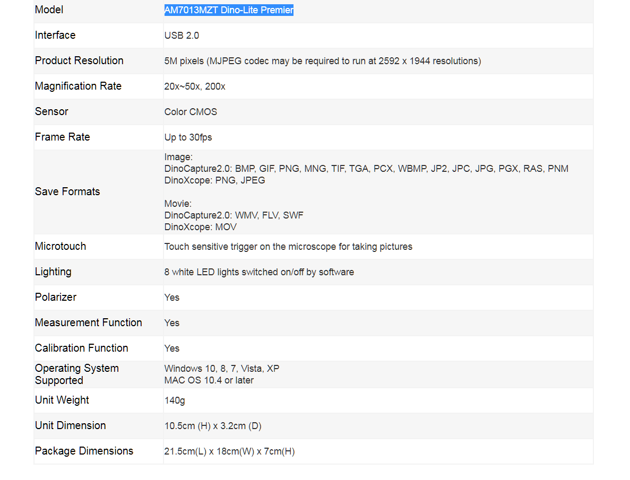Select the "5M pixels (MJPEG codec…)" value text
Image resolution: width=630 pixels, height=480 pixels.
coord(323,61)
